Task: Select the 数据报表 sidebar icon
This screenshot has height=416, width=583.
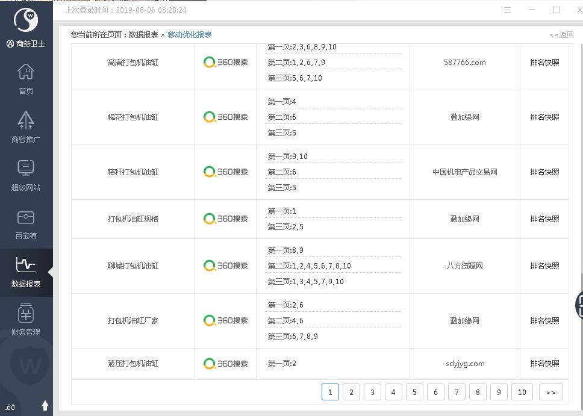Action: [26, 272]
